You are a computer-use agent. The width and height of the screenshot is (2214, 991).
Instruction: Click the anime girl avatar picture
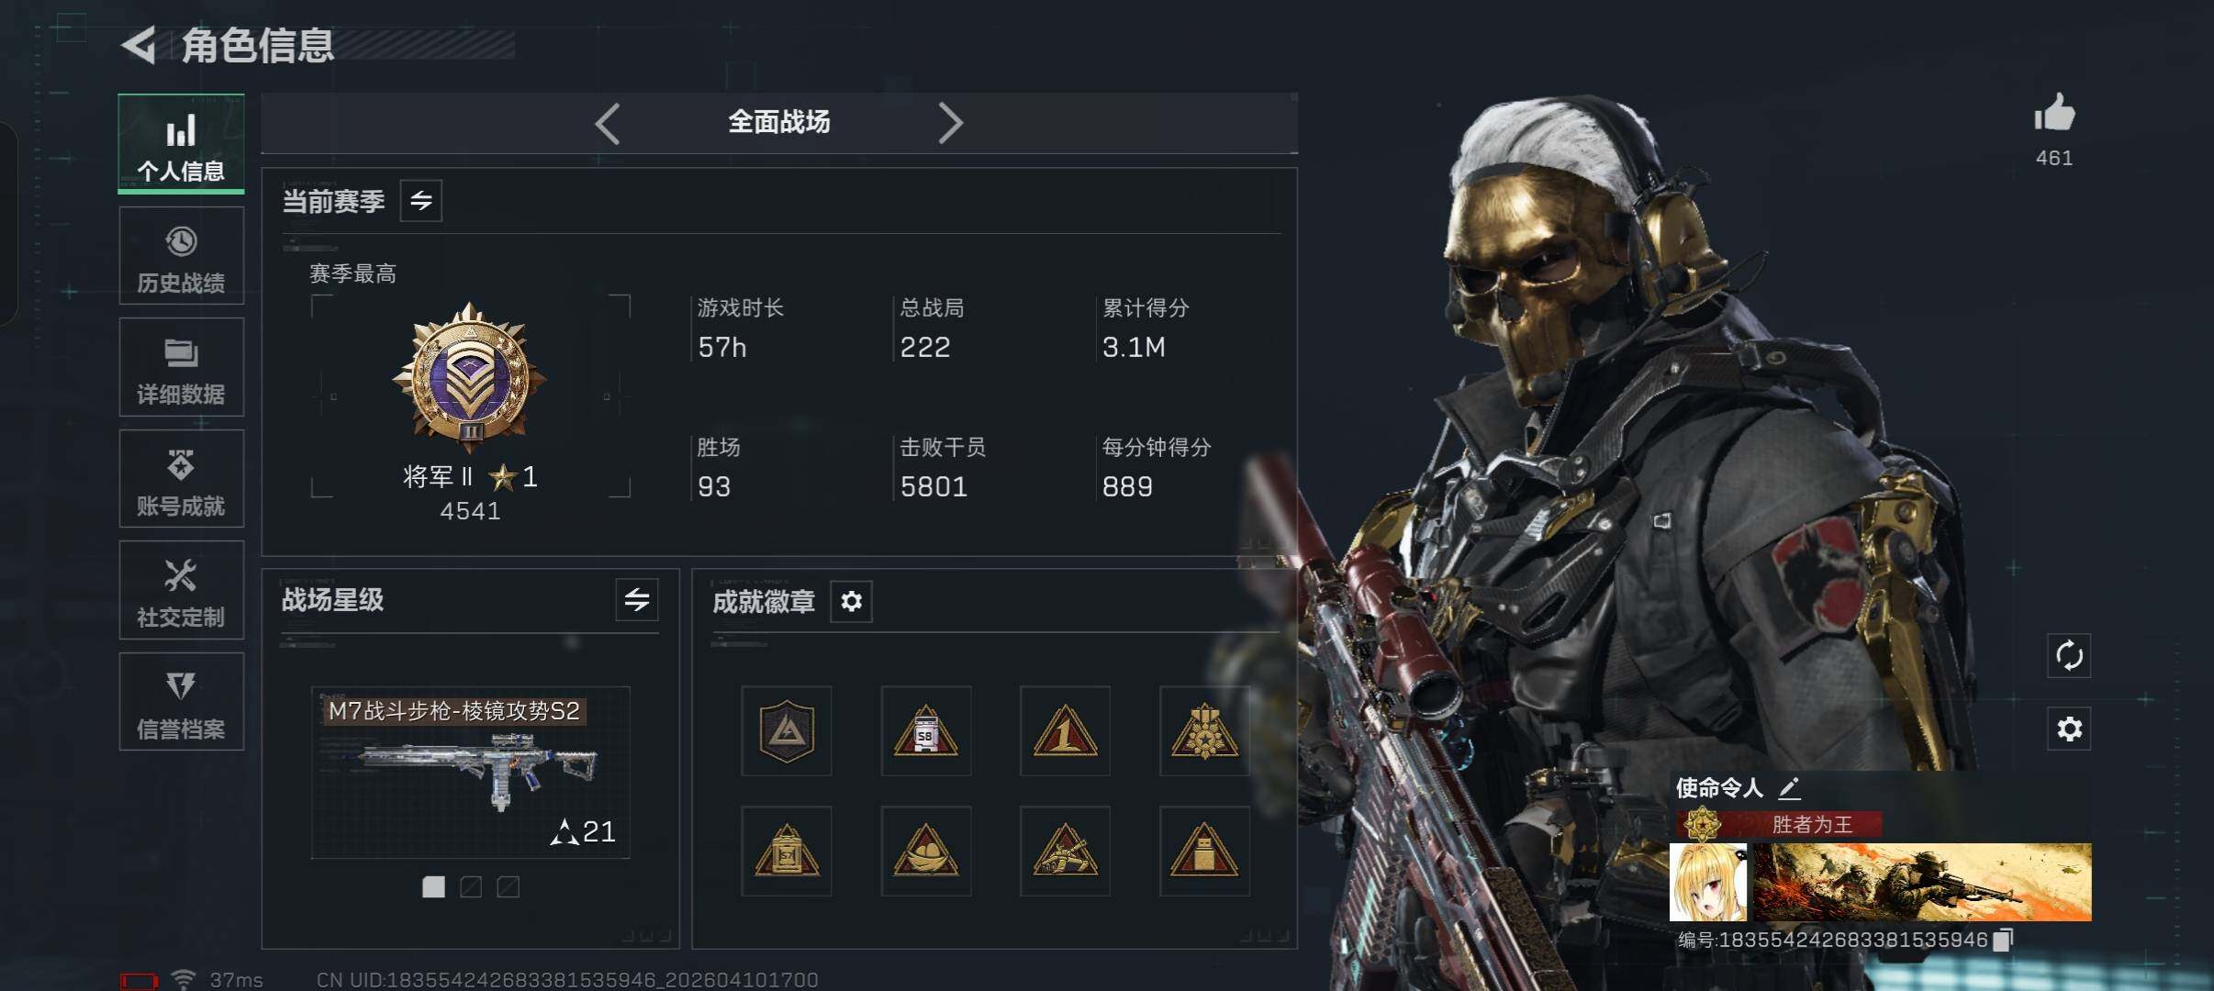[1708, 882]
